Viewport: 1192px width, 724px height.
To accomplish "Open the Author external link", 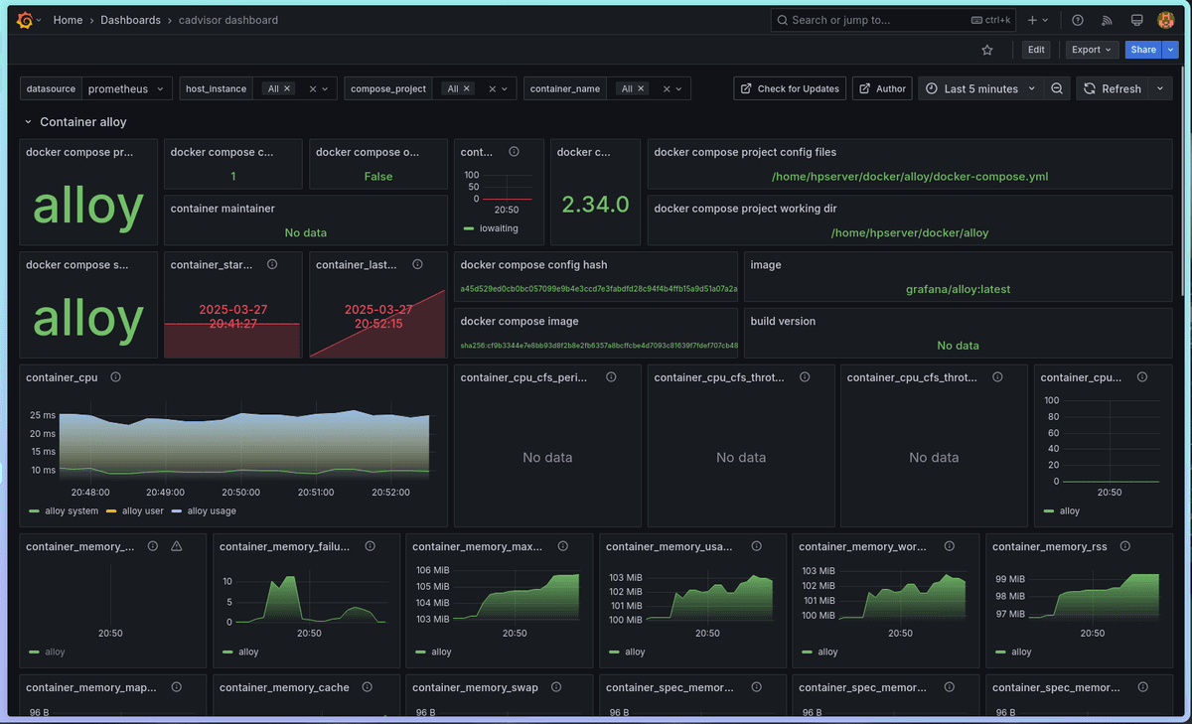I will [x=882, y=88].
